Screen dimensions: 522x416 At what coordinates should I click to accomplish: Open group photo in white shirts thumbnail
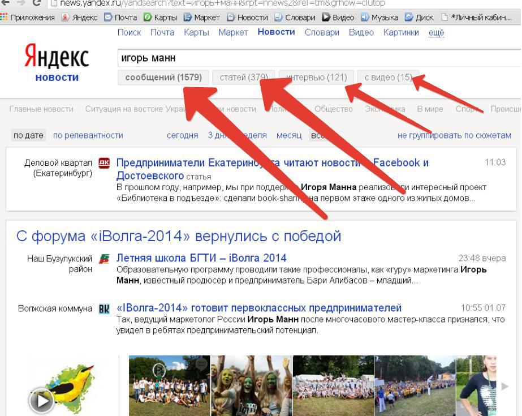coord(170,385)
